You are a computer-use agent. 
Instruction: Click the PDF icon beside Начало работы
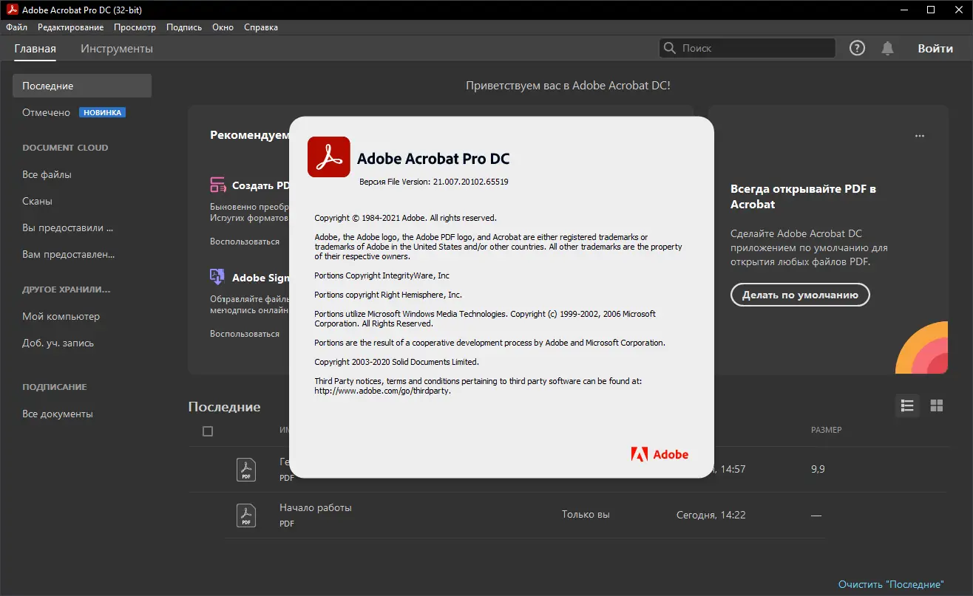[246, 515]
